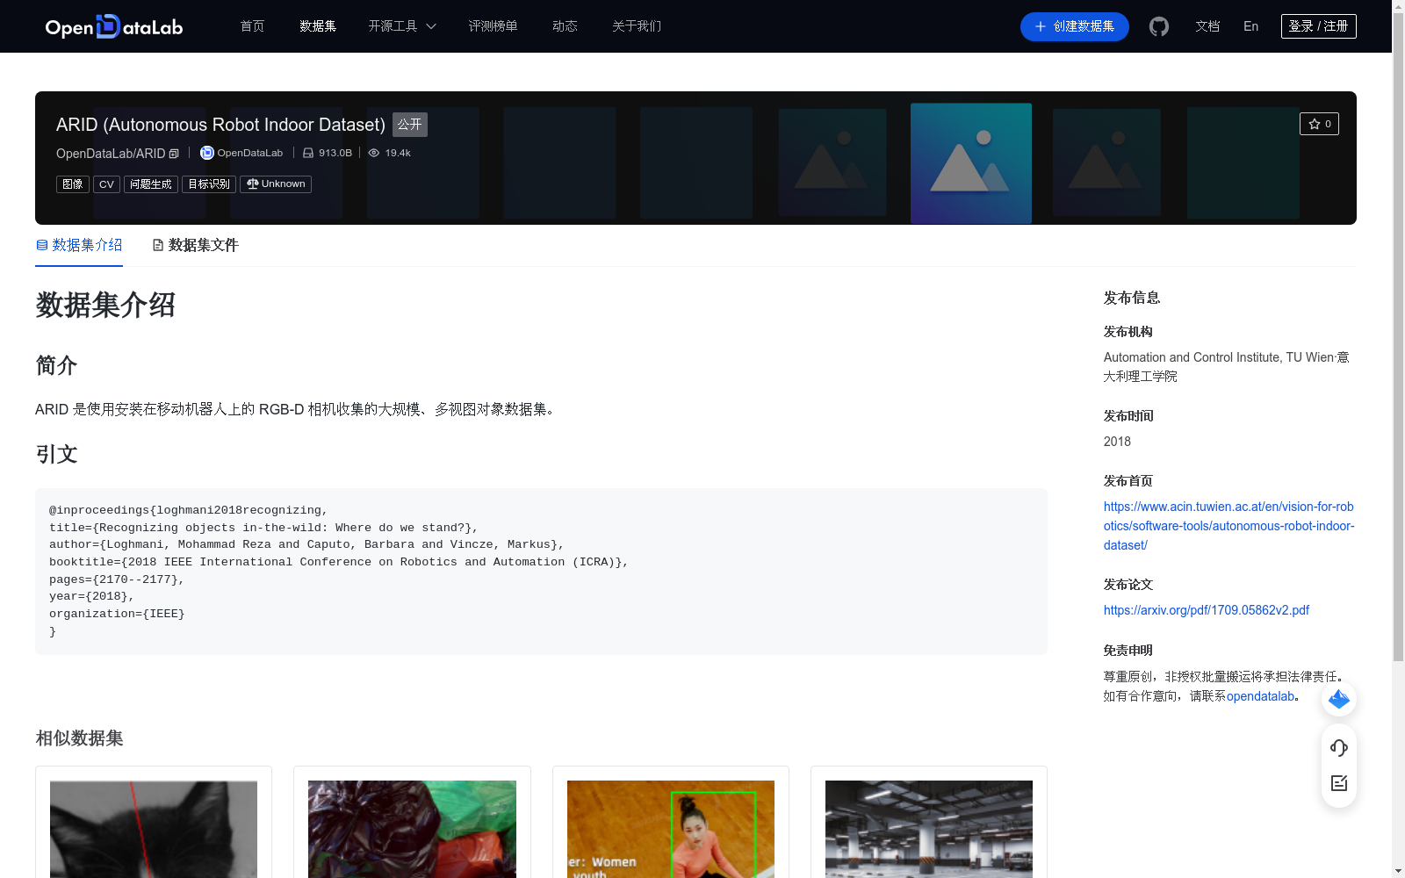Copy the OpenDataLab/ARID path icon
The height and width of the screenshot is (878, 1405).
coord(174,154)
